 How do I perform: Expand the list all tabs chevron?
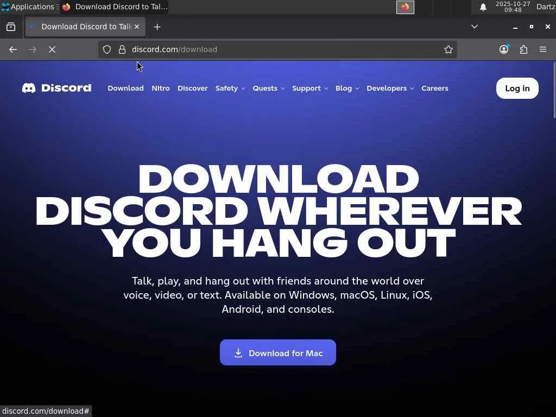[x=474, y=27]
